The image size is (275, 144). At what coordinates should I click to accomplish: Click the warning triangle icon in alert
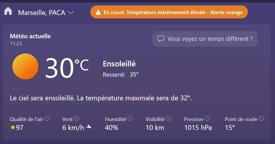tap(98, 12)
